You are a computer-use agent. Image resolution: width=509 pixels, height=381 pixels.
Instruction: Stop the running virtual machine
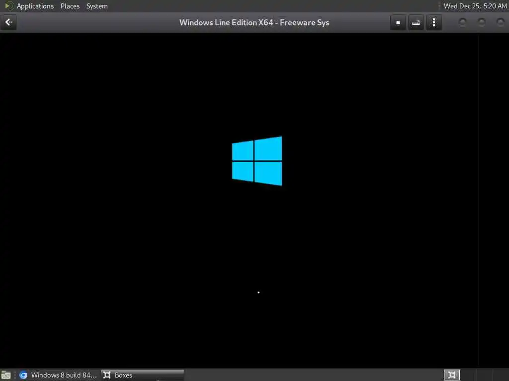click(398, 23)
